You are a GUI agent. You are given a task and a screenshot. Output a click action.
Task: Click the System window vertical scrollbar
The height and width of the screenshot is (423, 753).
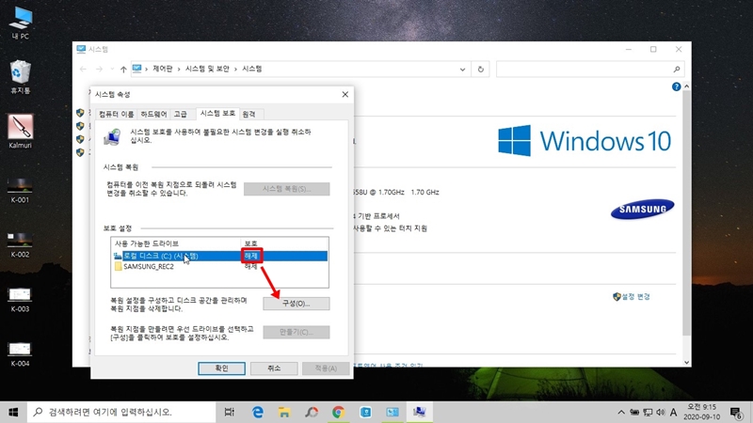[687, 213]
